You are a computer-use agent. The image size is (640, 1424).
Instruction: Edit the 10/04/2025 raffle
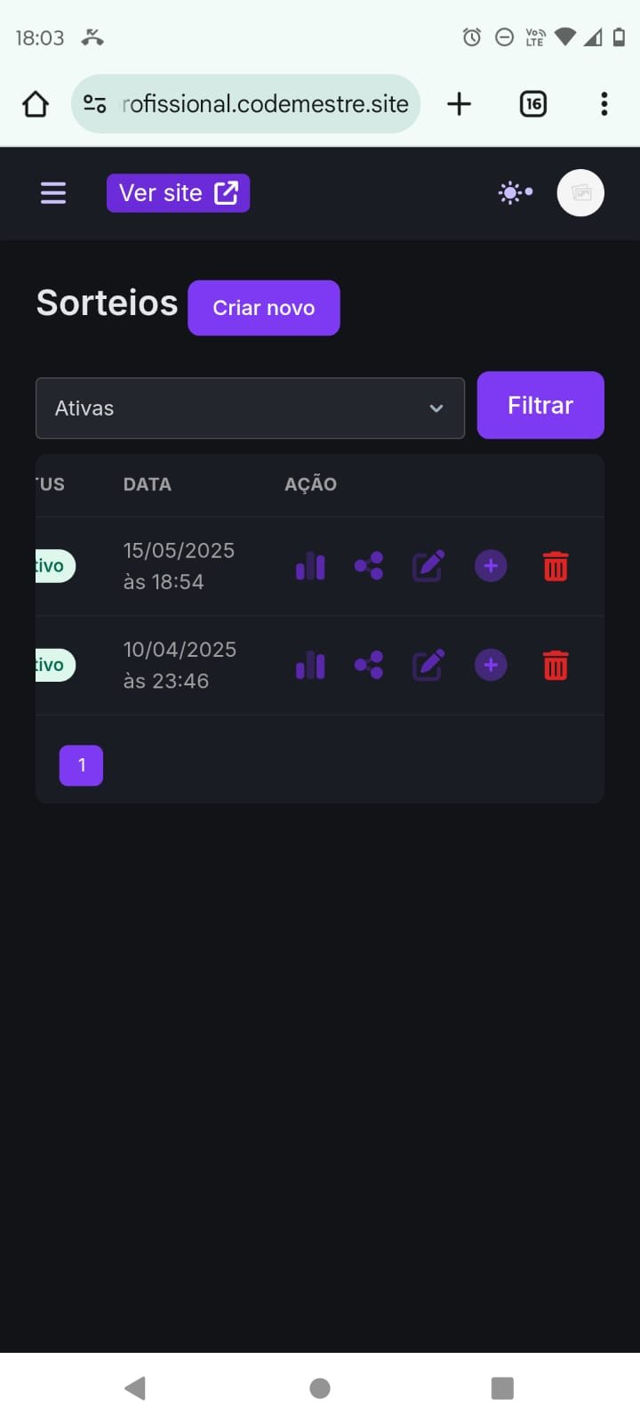428,665
